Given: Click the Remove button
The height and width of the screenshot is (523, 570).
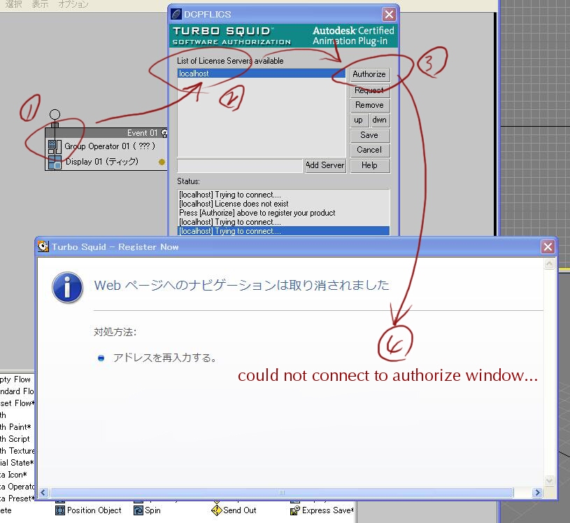Looking at the screenshot, I should pyautogui.click(x=370, y=105).
